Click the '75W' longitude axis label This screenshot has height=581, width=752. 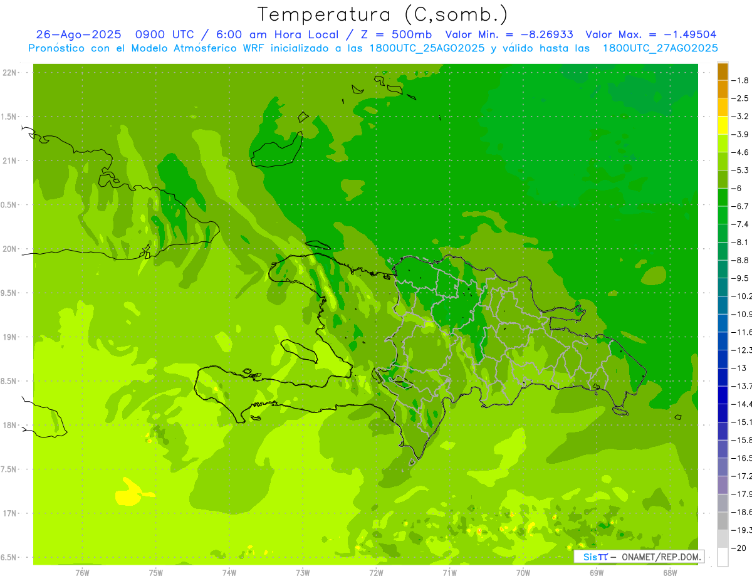[156, 572]
